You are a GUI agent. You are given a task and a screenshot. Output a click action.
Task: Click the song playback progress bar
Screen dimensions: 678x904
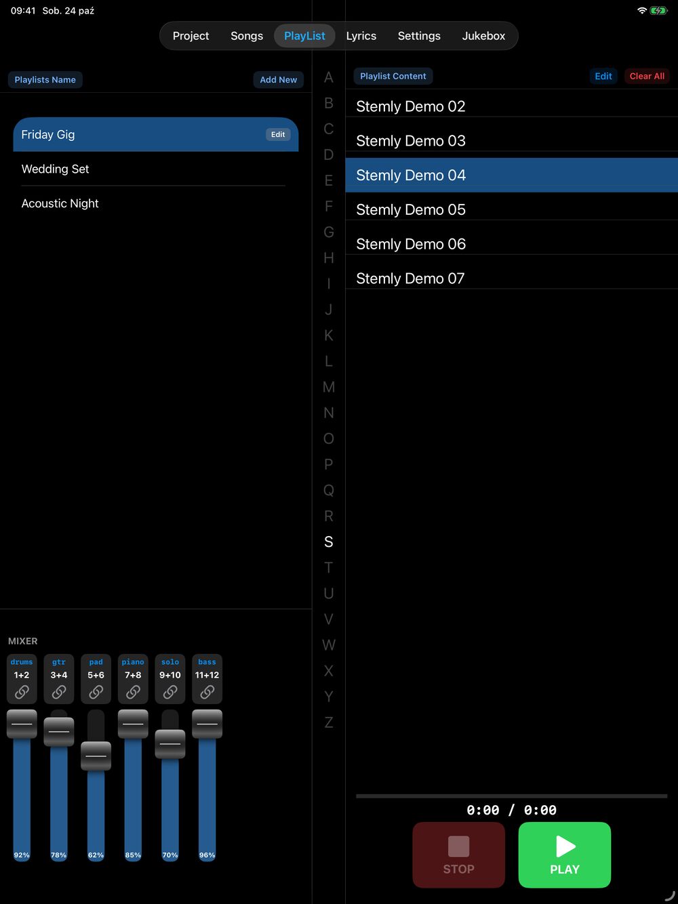tap(512, 796)
